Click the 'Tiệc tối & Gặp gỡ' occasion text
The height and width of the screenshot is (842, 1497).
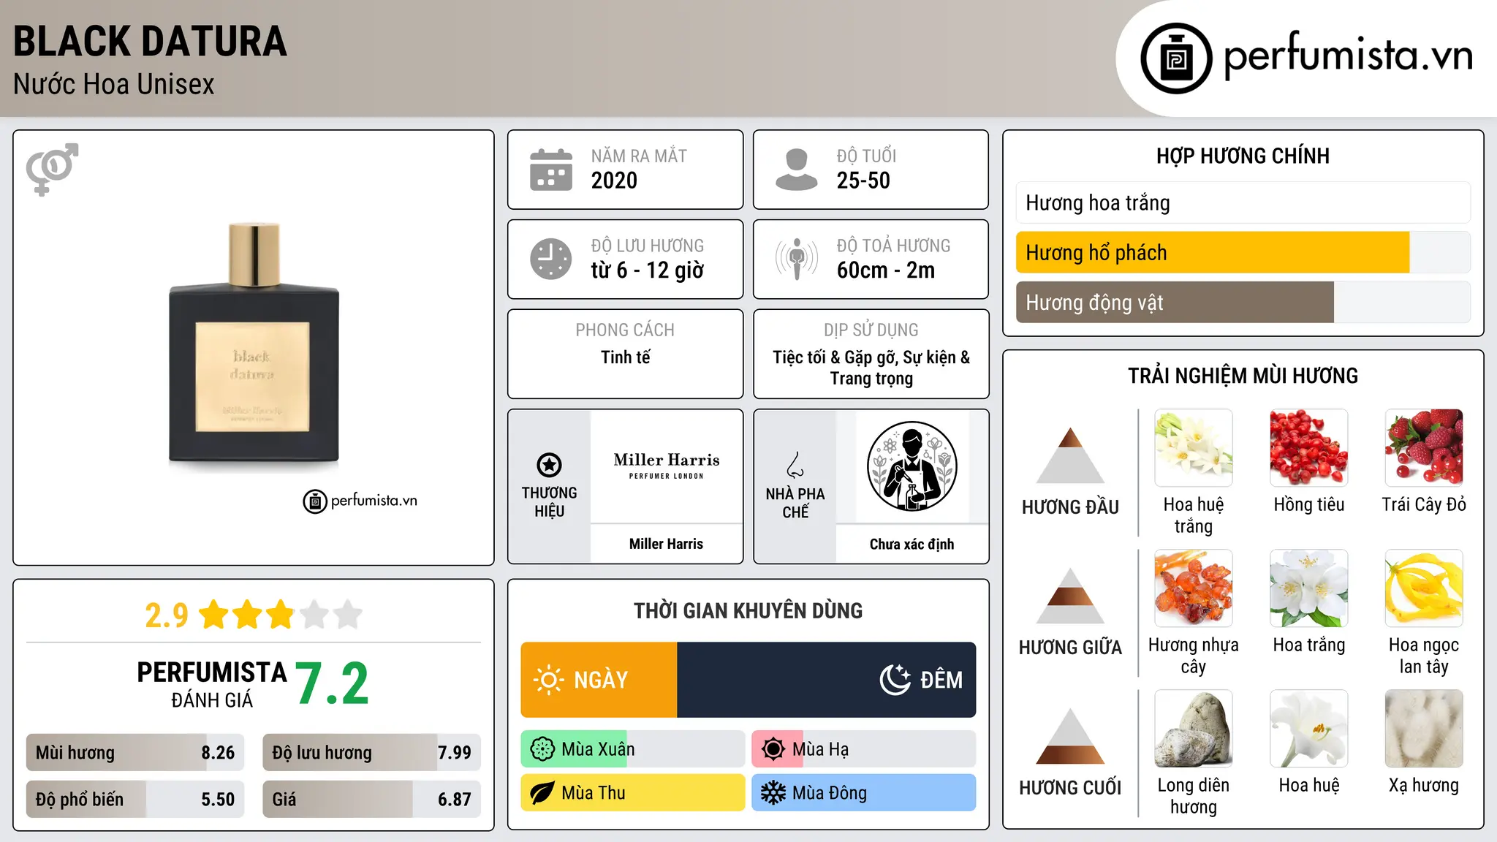click(835, 357)
